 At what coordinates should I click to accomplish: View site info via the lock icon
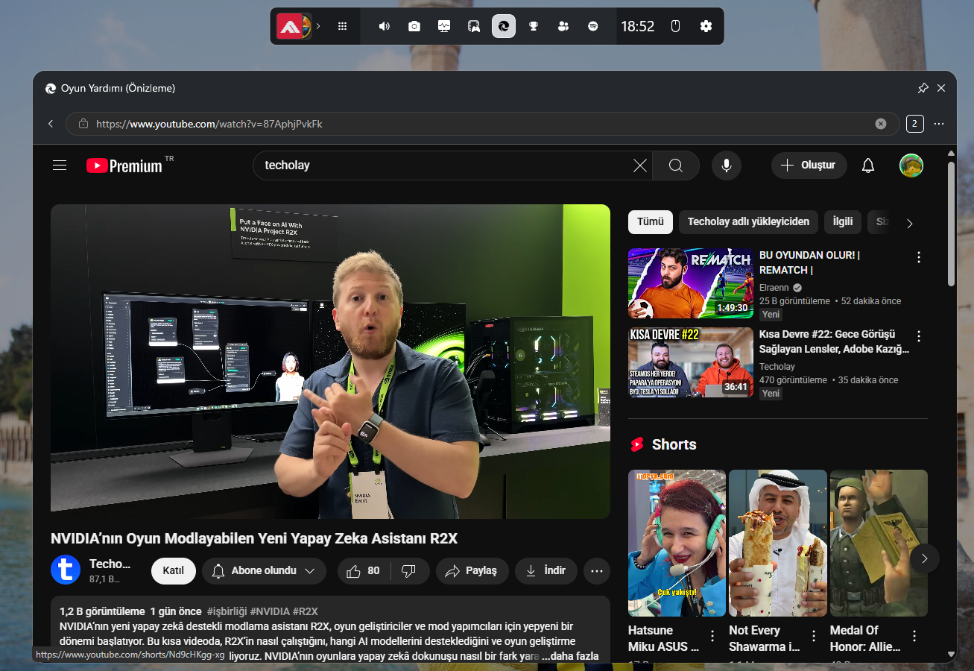point(83,124)
